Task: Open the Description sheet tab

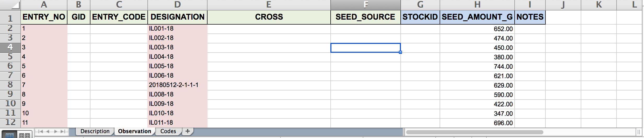Action: coord(95,131)
